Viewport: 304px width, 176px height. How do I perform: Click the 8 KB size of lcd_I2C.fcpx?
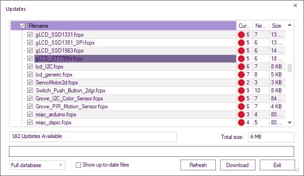(x=276, y=67)
